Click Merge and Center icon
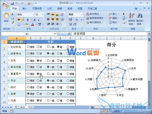The width and height of the screenshot is (152, 114). 62,19
